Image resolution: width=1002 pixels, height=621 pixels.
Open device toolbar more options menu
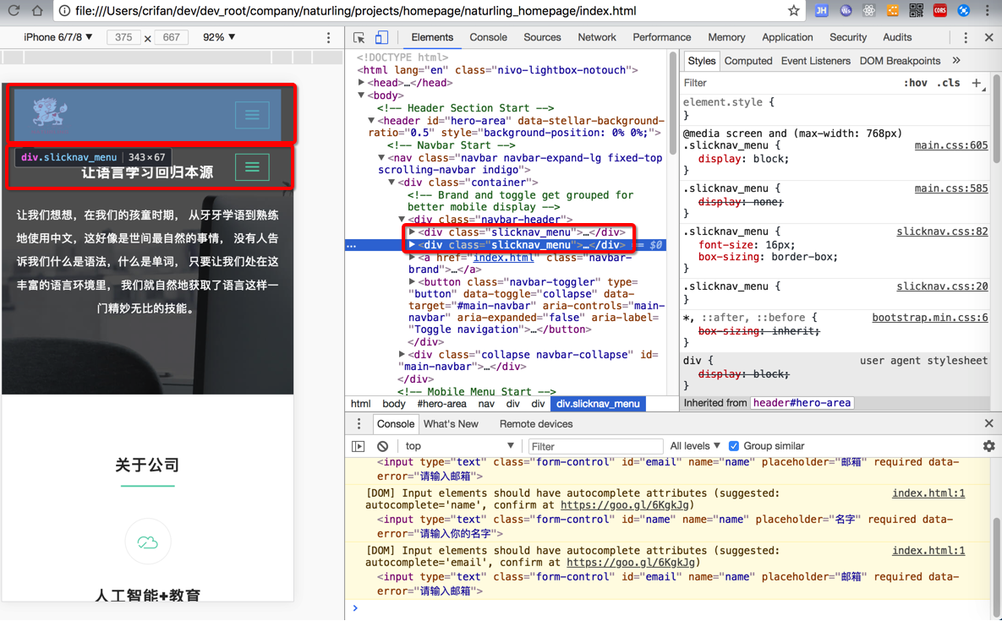click(328, 38)
